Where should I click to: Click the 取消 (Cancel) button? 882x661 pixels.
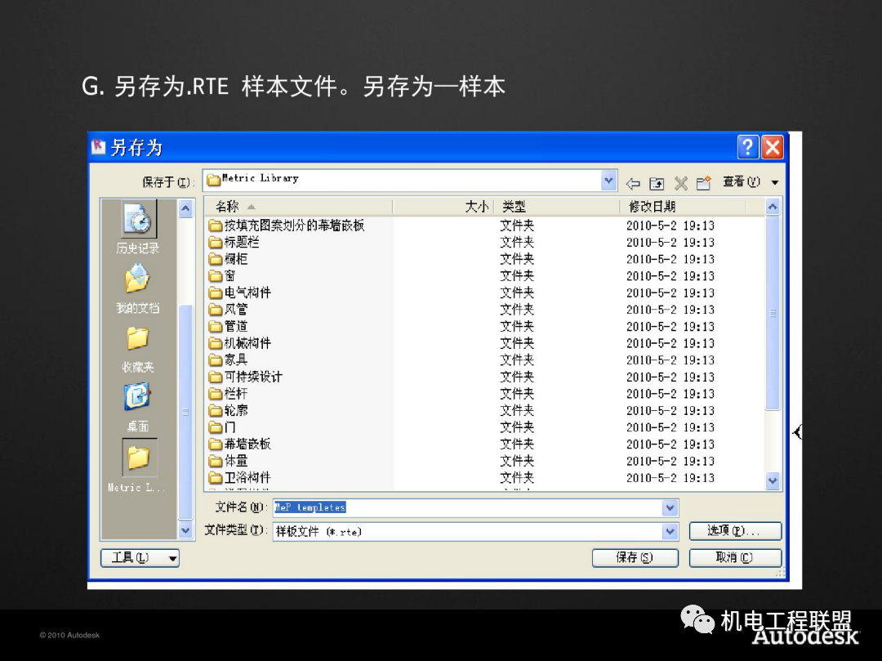(735, 557)
